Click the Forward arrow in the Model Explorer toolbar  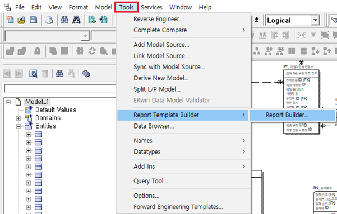point(19,74)
